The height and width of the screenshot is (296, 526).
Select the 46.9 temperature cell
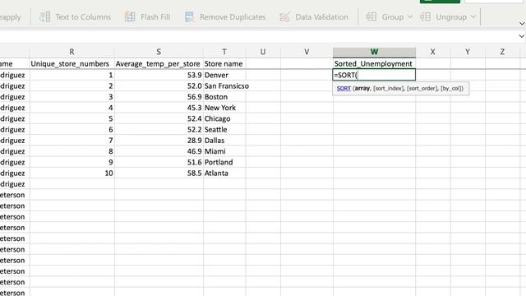[x=159, y=151]
